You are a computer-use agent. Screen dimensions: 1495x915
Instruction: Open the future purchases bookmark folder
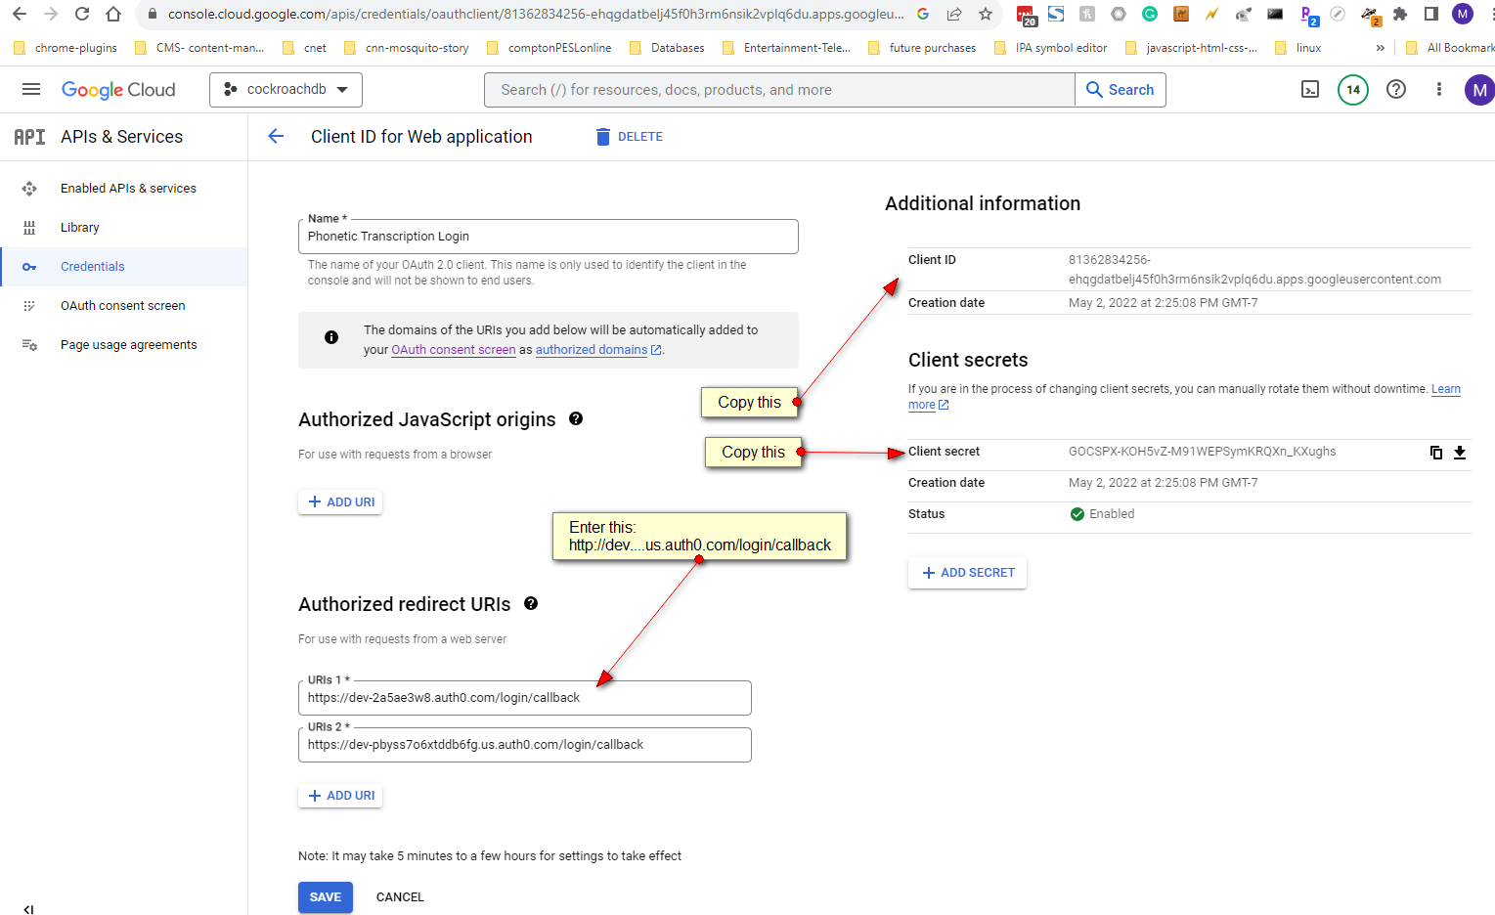922,48
